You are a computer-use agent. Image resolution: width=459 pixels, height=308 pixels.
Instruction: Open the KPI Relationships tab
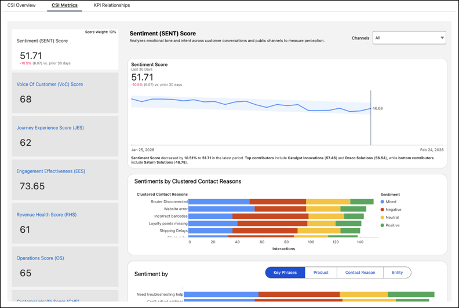[111, 5]
